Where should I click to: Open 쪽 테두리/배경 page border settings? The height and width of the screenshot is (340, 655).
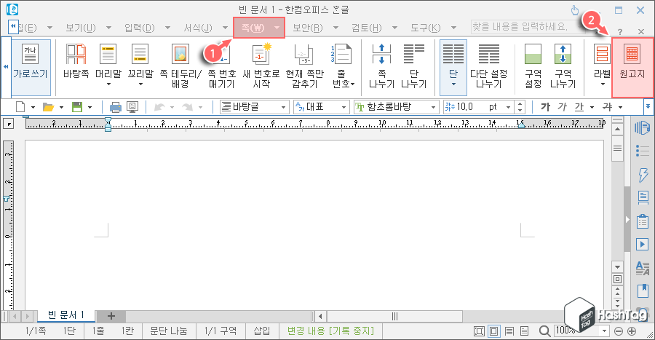click(x=180, y=66)
